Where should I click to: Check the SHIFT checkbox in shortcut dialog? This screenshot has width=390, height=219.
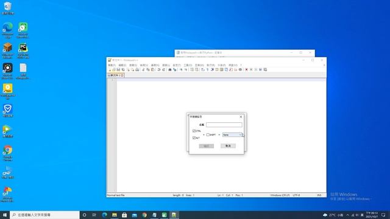tap(208, 135)
